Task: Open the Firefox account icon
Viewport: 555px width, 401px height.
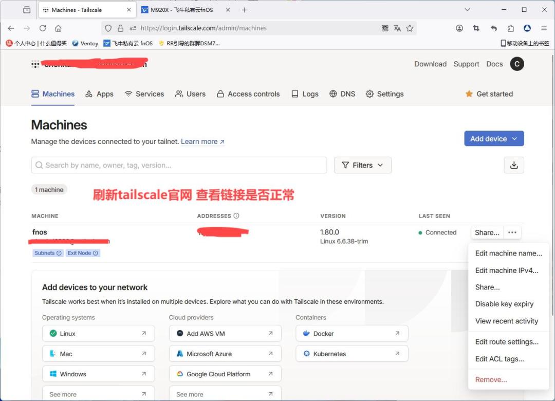Action: click(459, 28)
